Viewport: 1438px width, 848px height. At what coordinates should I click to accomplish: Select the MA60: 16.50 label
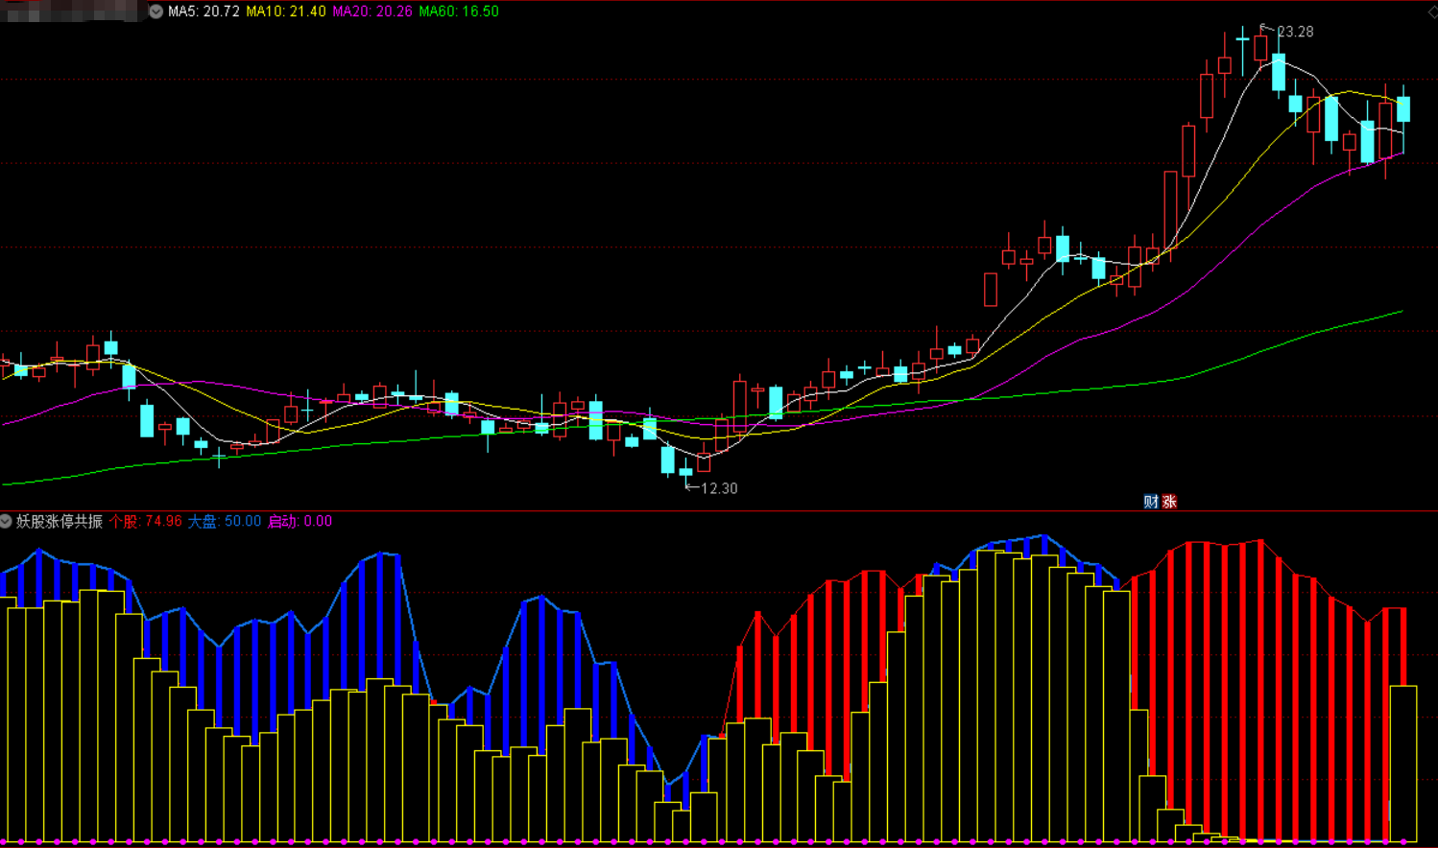click(459, 12)
